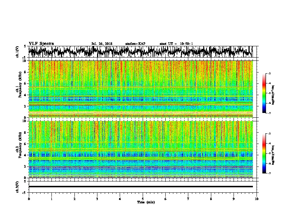289x223 pixels.
Task: Select the date text "Jul. 26, 2018"
Action: click(102, 44)
